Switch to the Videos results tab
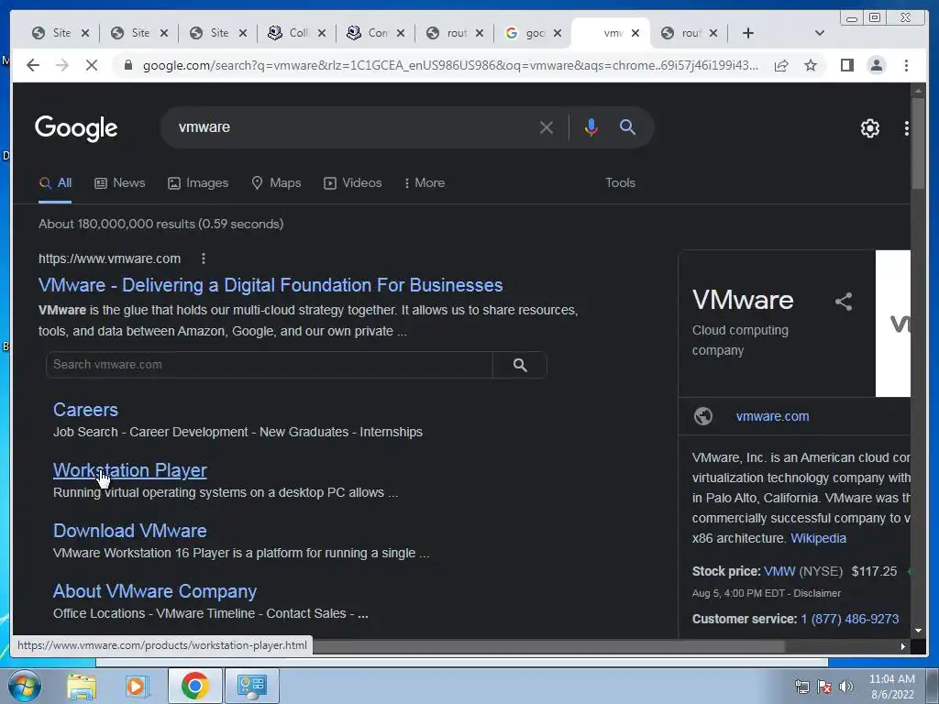 (353, 182)
